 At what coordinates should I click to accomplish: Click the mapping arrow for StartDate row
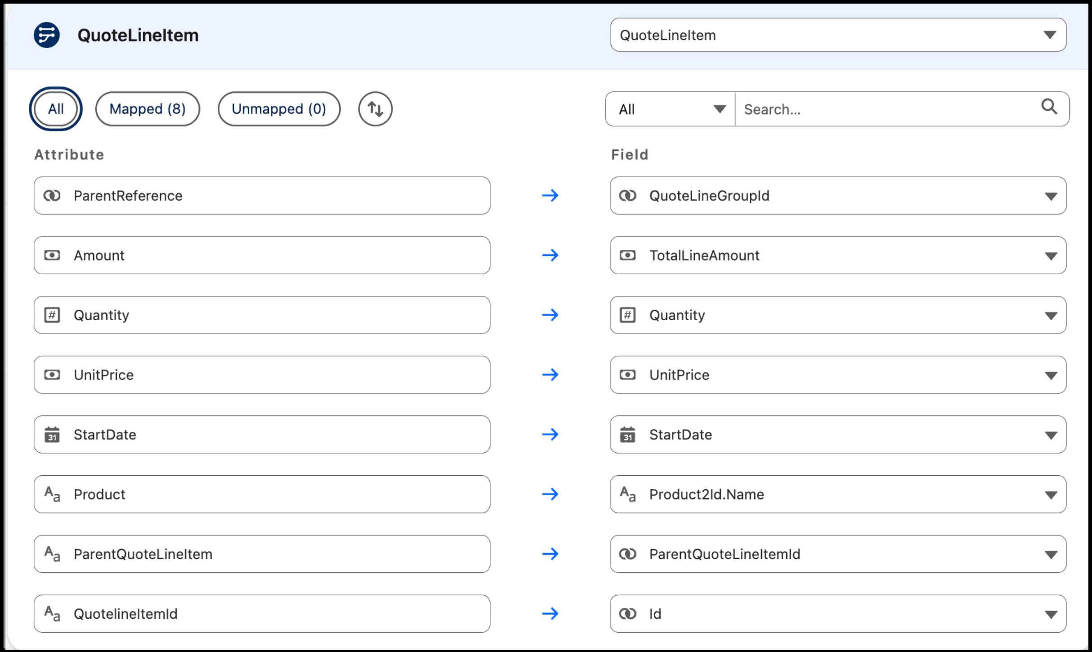click(550, 434)
